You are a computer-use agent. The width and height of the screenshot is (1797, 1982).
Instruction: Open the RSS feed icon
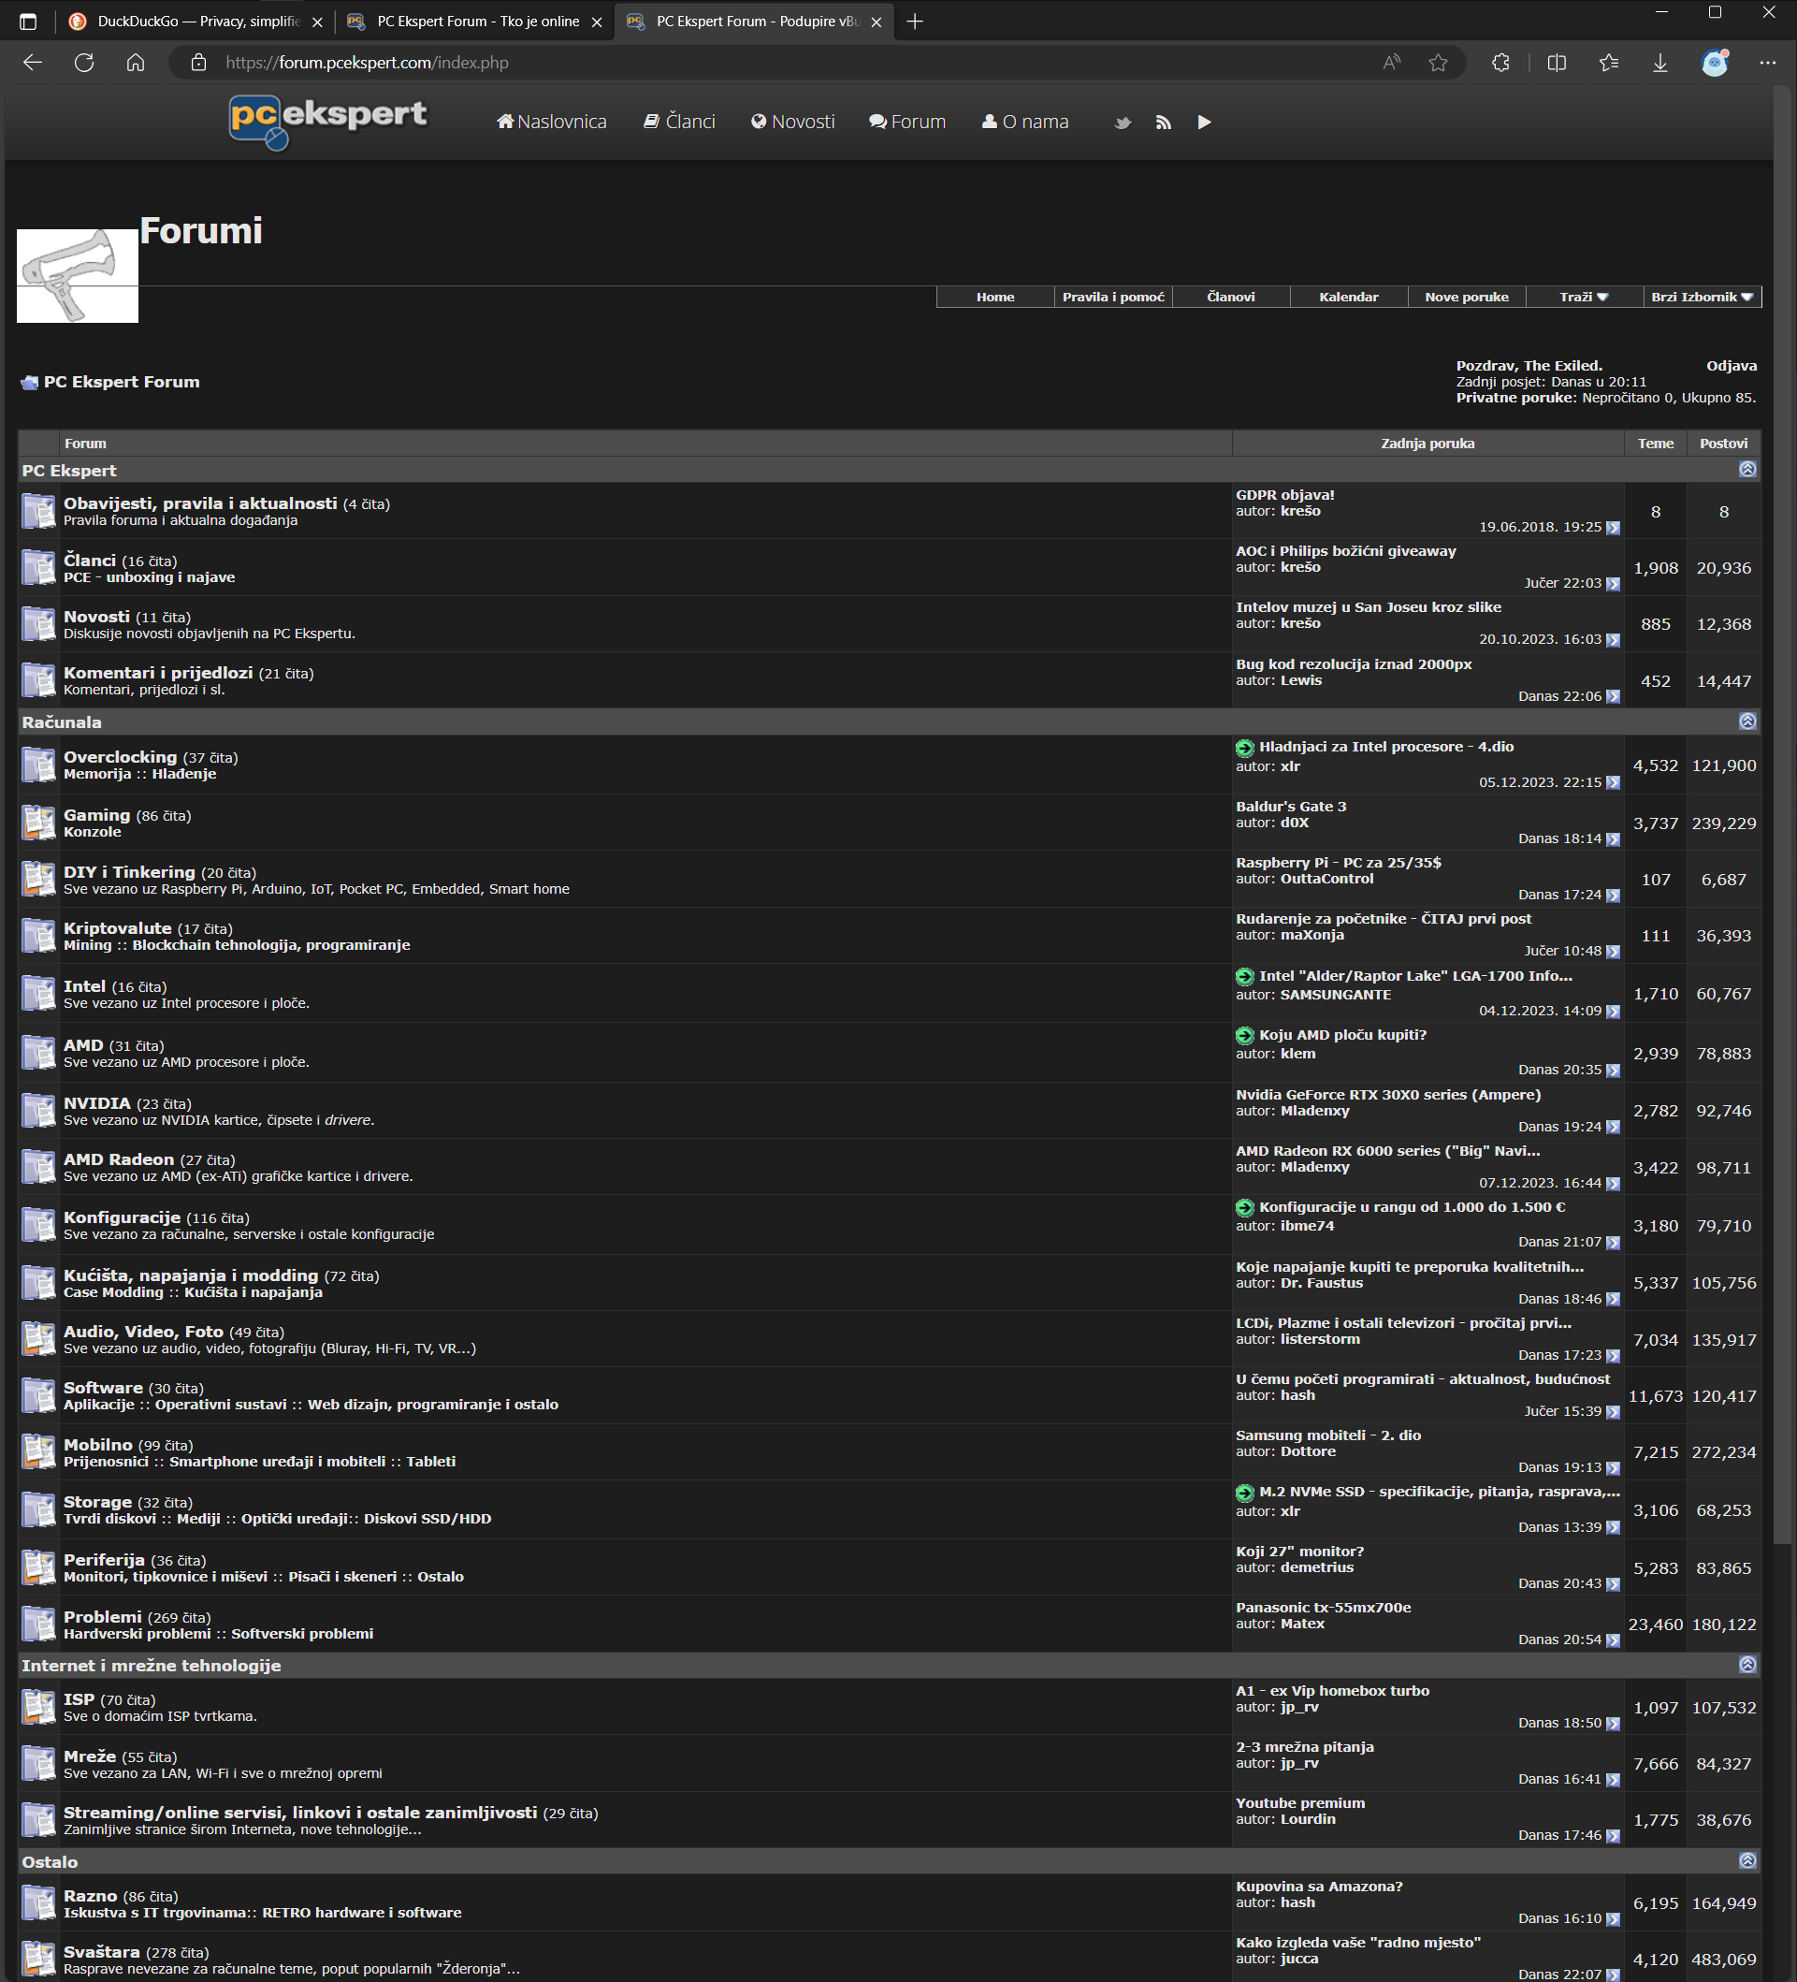1163,123
